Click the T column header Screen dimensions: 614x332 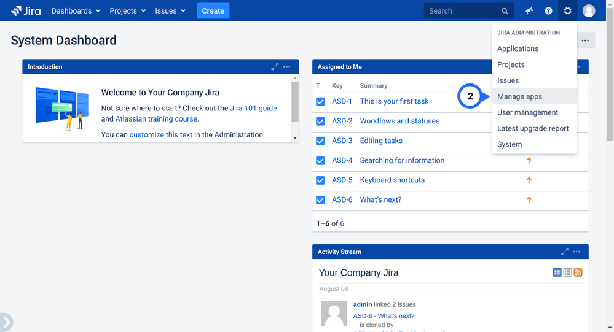pos(318,86)
